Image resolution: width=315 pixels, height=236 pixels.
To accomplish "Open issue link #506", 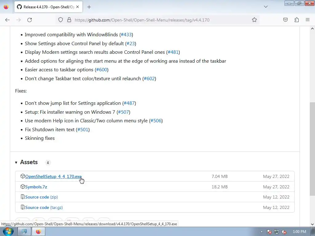I will point(156,120).
